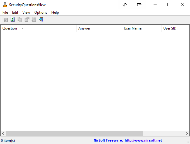Maximize the SecurityQuestionsView window
Image resolution: width=190 pixels, height=144 pixels.
point(169,5)
